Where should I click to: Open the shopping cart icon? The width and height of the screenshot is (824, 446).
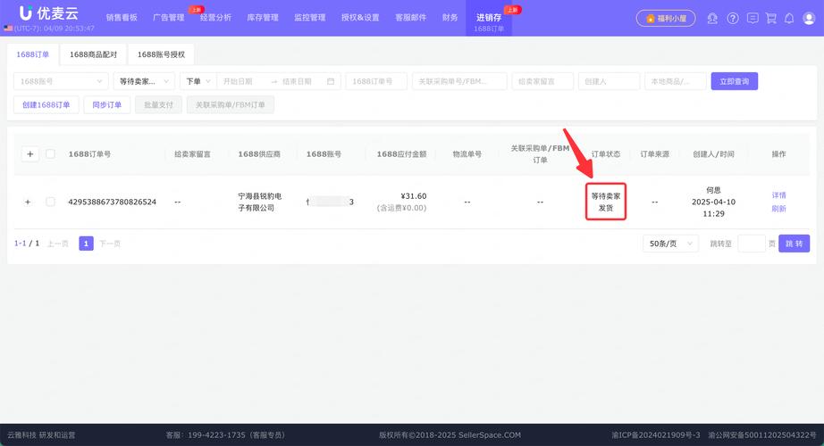pos(771,18)
